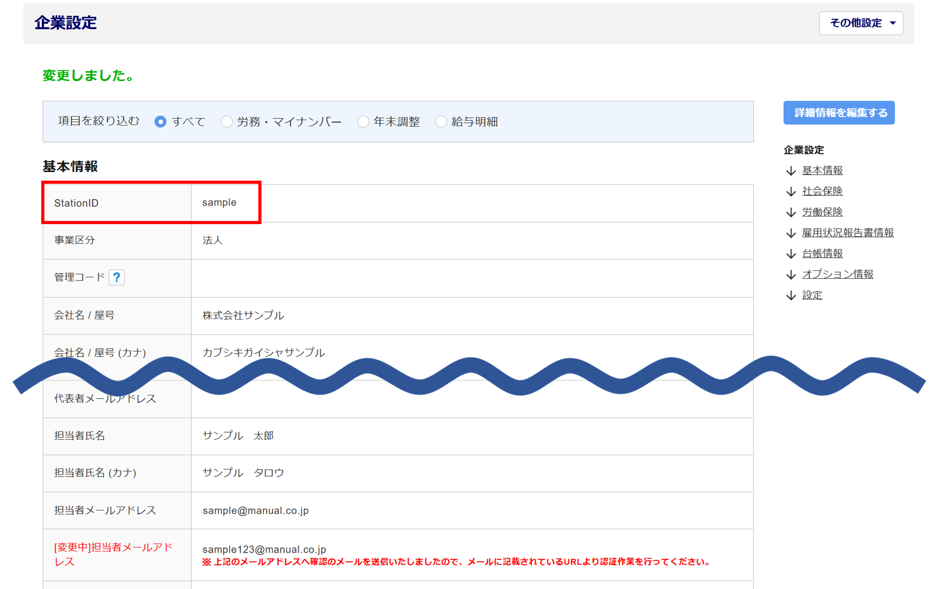Screen dimensions: 932x589
Task: Click the down arrow next to 社会保険
Action: [x=791, y=191]
